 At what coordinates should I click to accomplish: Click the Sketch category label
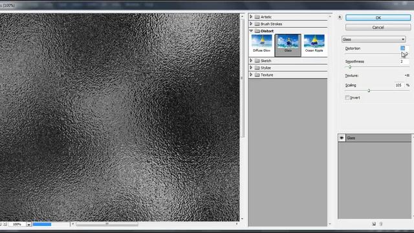[x=266, y=61]
